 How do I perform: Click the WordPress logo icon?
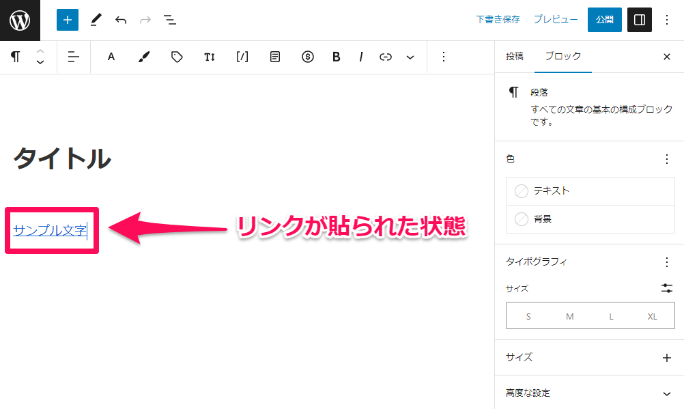coord(20,20)
